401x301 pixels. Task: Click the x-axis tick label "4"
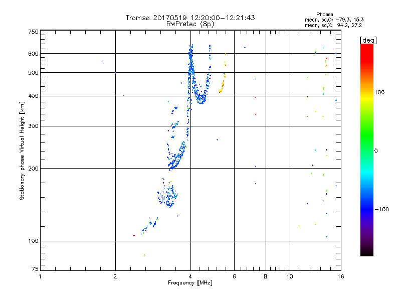(190, 276)
